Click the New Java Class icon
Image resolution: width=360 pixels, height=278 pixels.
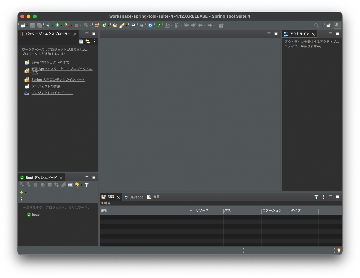pyautogui.click(x=104, y=25)
